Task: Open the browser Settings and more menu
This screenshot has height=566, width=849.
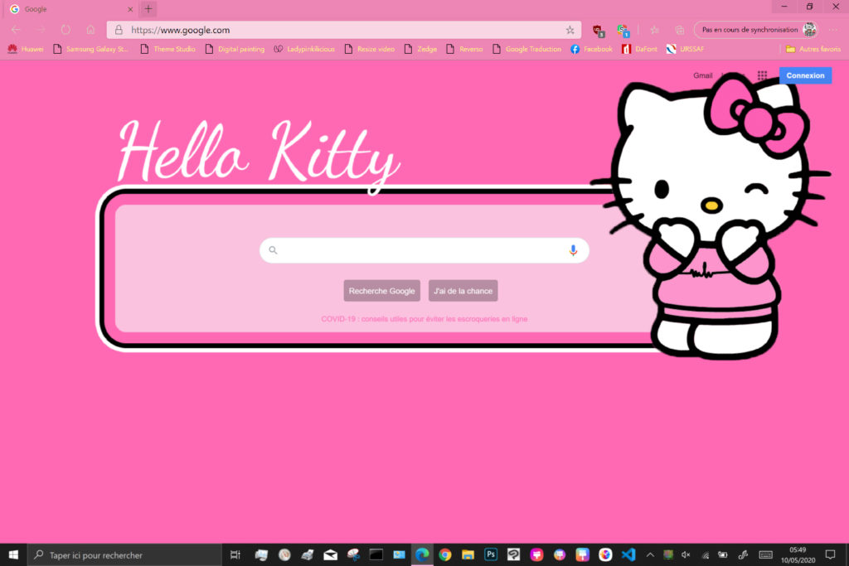Action: coord(832,30)
